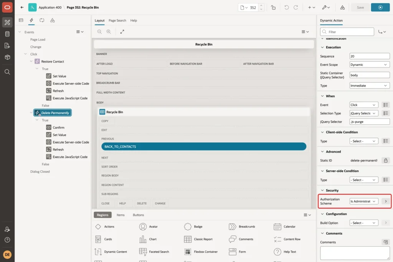Select the Page Load event

tap(38, 40)
